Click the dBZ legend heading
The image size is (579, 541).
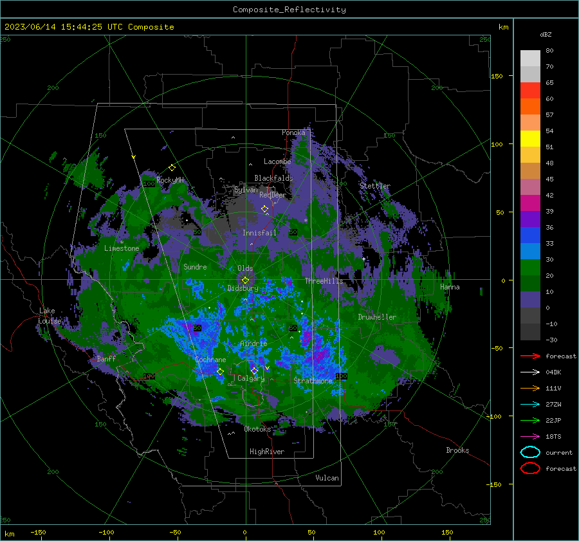546,34
